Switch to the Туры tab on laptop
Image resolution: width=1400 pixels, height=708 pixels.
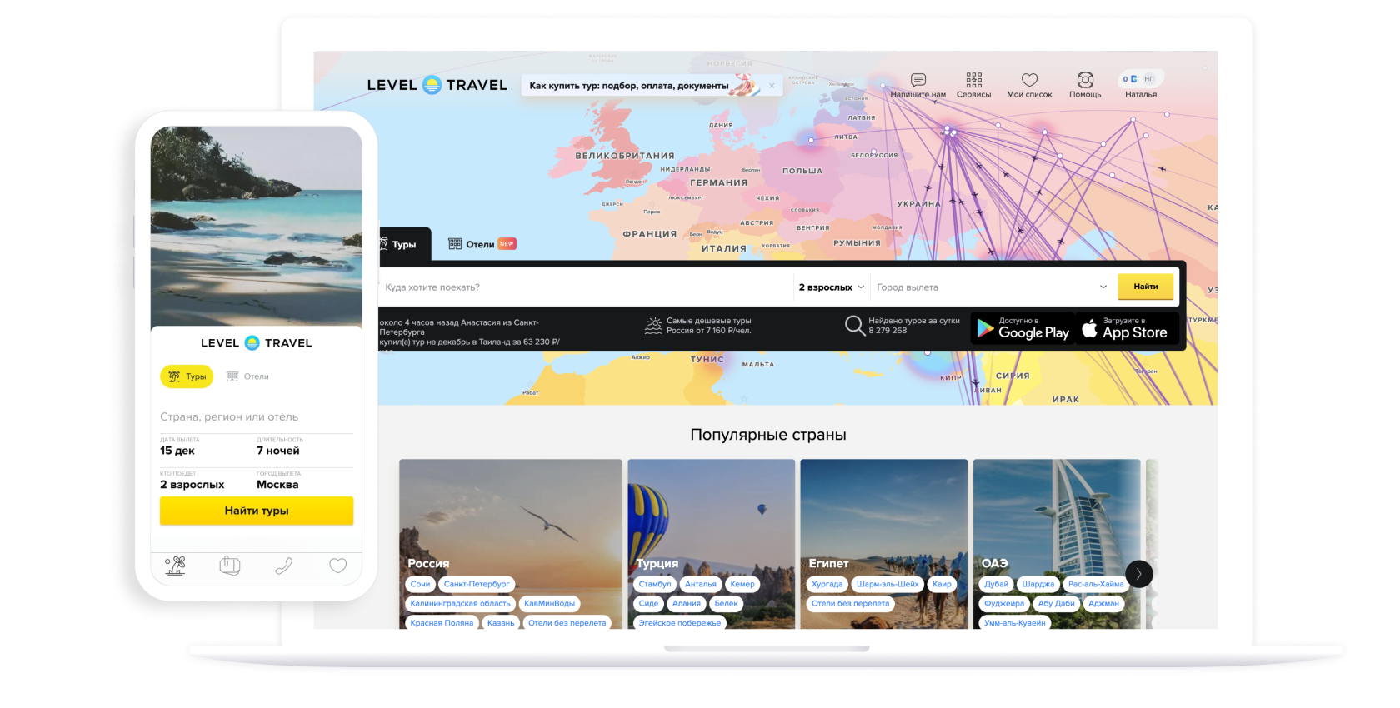tap(404, 245)
